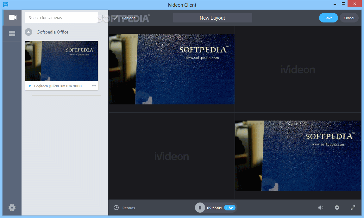Open the cameras view in sidebar

coord(13,18)
